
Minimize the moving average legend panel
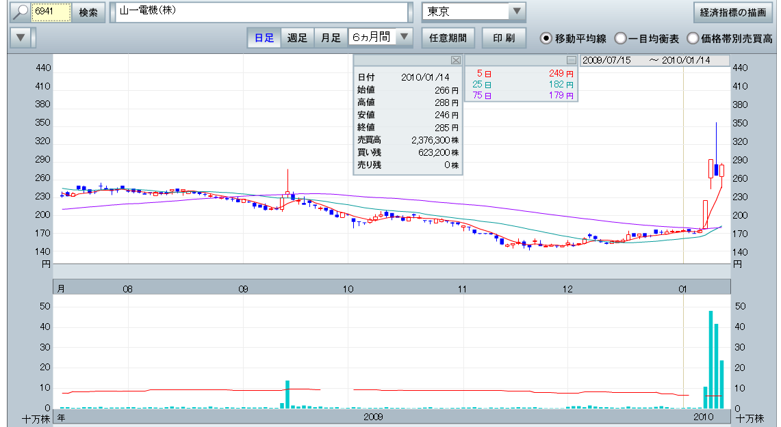(x=572, y=59)
